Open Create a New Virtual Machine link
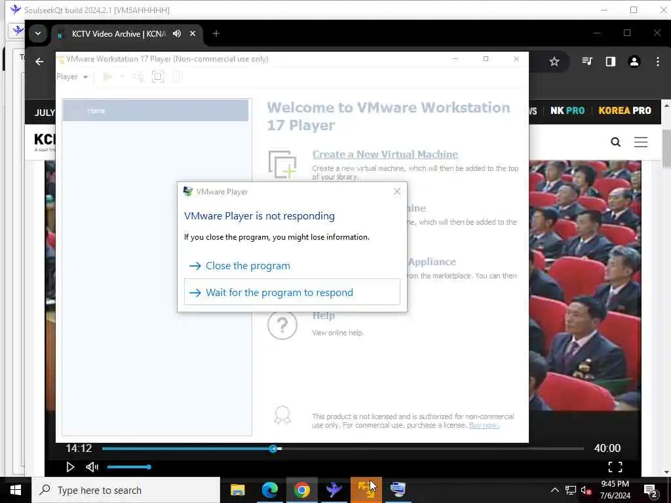This screenshot has height=503, width=671. coord(385,154)
